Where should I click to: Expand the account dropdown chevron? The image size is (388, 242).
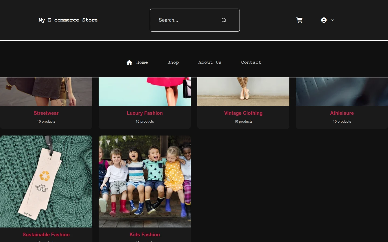(332, 20)
